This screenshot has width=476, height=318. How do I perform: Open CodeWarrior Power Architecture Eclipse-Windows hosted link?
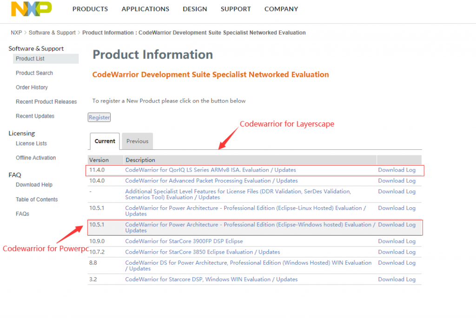pos(250,228)
